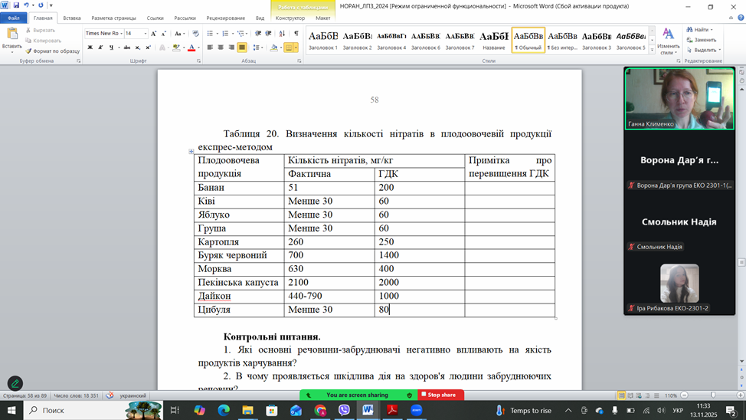Toggle the justify text alignment button
746x420 pixels.
[242, 48]
